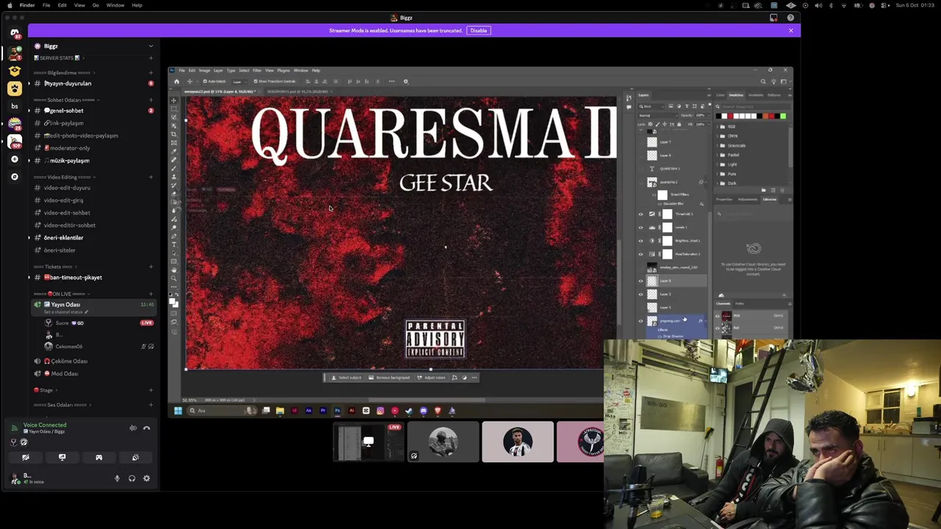Open the soundboard button in voice panel

pos(135,457)
